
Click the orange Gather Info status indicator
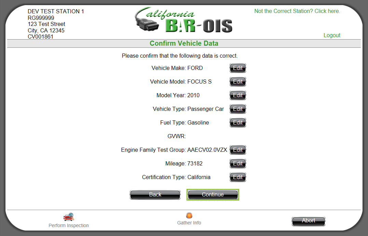tap(189, 216)
